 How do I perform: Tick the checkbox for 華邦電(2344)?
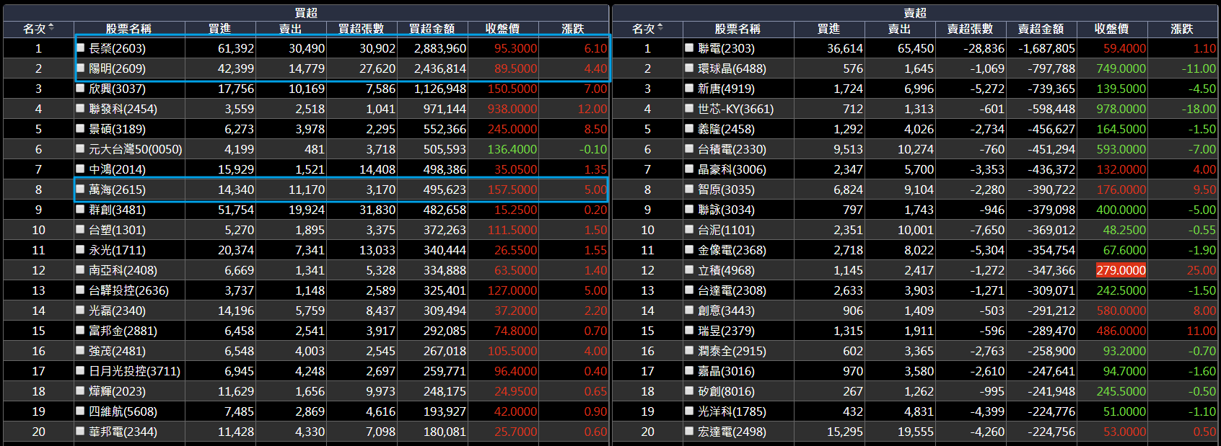click(x=81, y=431)
